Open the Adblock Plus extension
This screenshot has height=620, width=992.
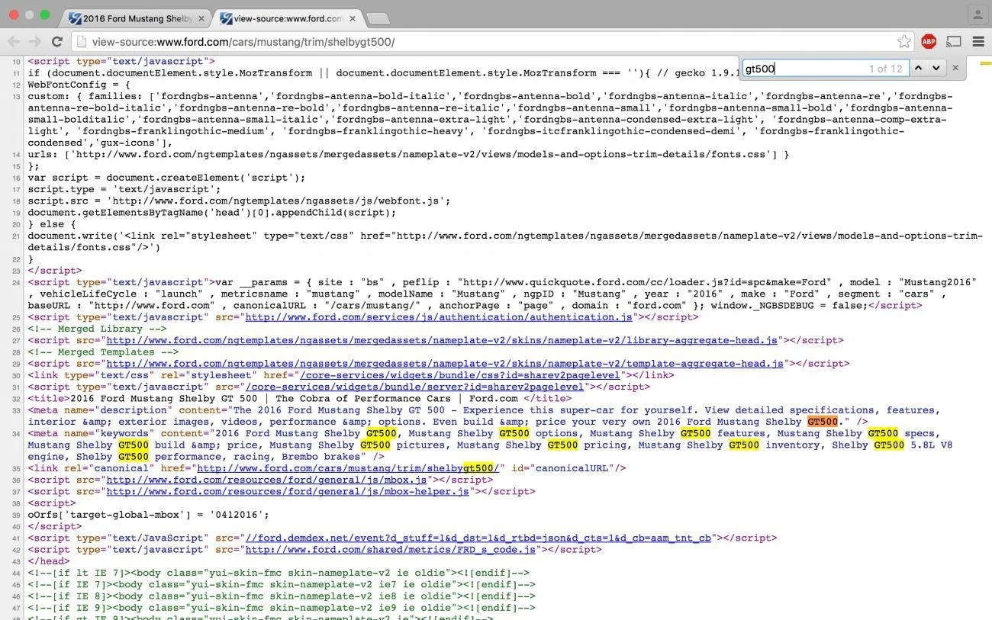(x=929, y=42)
